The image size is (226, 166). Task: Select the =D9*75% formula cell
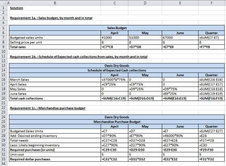point(180,89)
